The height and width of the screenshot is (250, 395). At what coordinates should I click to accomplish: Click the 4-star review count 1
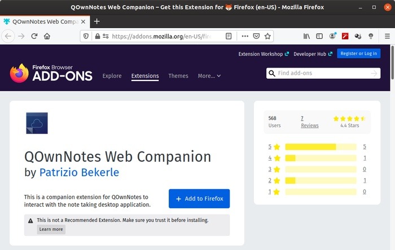coord(365,158)
